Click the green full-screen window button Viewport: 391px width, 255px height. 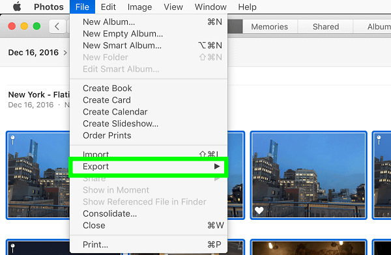click(x=36, y=26)
